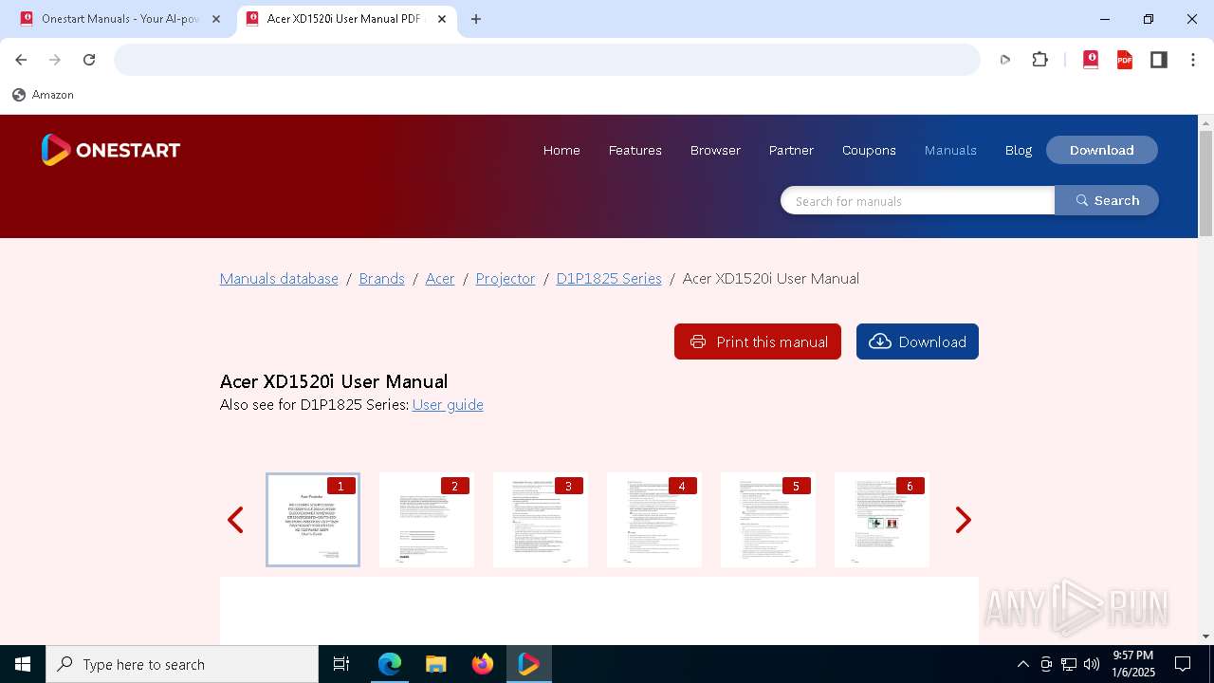This screenshot has height=683, width=1214.
Task: Reload the current page
Action: 89,60
